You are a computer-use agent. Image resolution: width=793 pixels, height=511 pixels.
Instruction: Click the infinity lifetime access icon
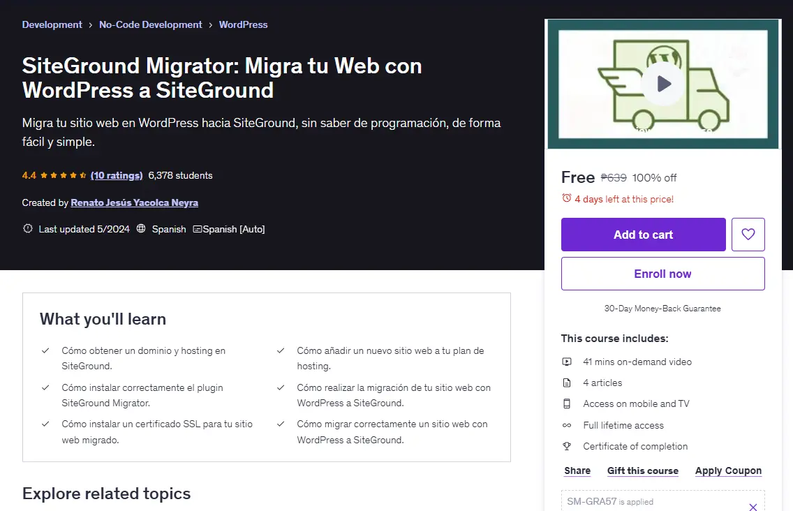567,426
